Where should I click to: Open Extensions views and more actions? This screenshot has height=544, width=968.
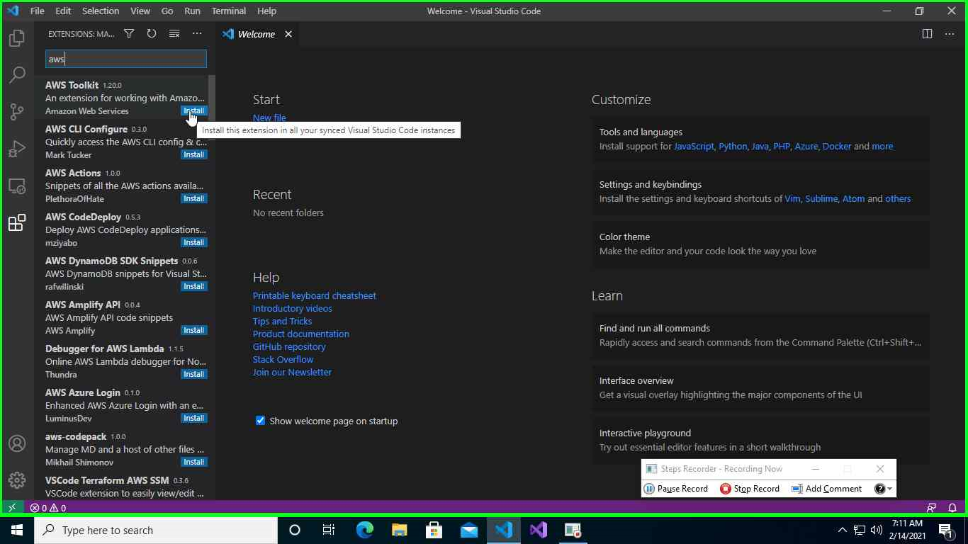point(197,34)
